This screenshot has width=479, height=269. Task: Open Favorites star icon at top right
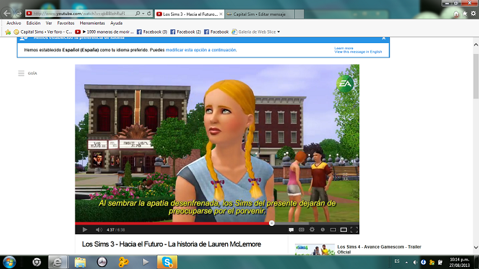465,14
